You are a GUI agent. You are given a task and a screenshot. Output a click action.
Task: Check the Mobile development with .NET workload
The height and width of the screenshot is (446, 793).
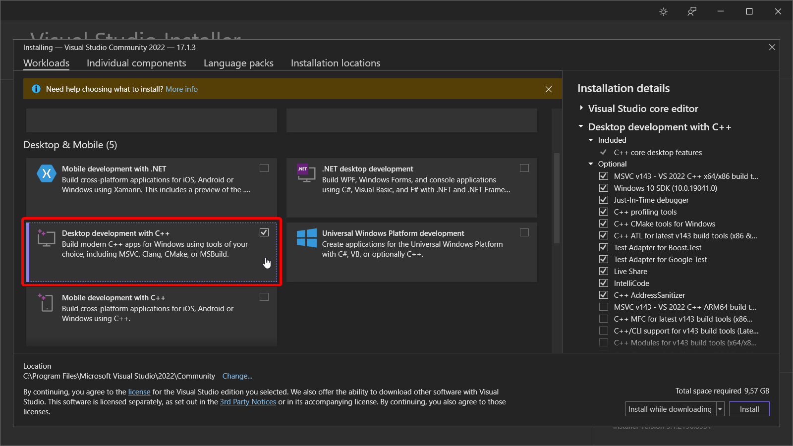coord(264,168)
